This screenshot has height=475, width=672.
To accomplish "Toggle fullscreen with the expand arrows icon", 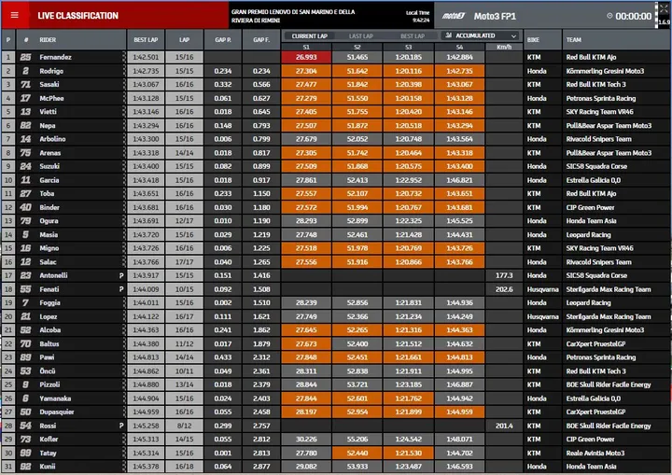I will [664, 8].
